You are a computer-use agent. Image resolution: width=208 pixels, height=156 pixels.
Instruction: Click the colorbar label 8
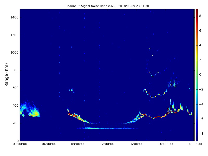[200, 16]
